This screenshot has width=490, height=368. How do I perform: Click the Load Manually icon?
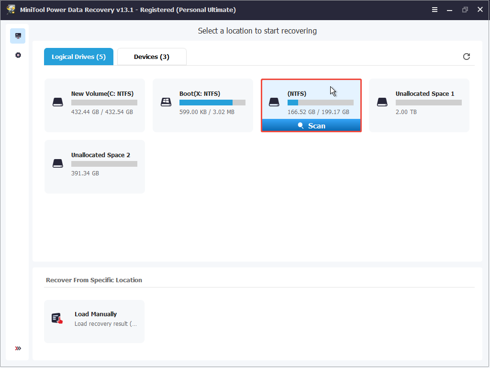57,318
